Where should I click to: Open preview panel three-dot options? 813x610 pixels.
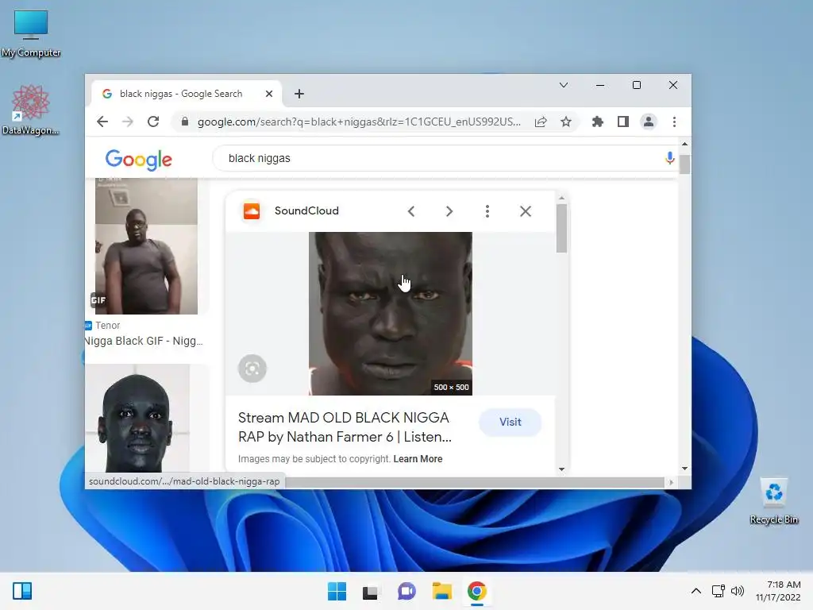pyautogui.click(x=487, y=211)
